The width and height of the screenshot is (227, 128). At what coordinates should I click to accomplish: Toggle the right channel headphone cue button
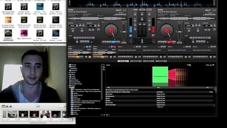pos(153,36)
